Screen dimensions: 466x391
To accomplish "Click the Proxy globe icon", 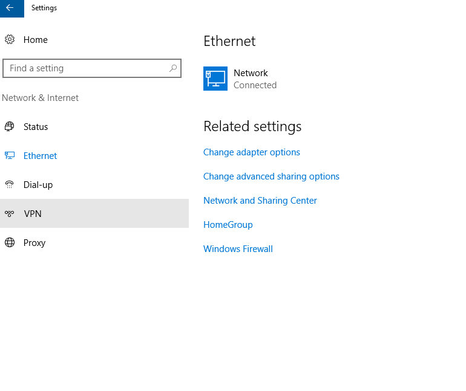I will tap(10, 242).
